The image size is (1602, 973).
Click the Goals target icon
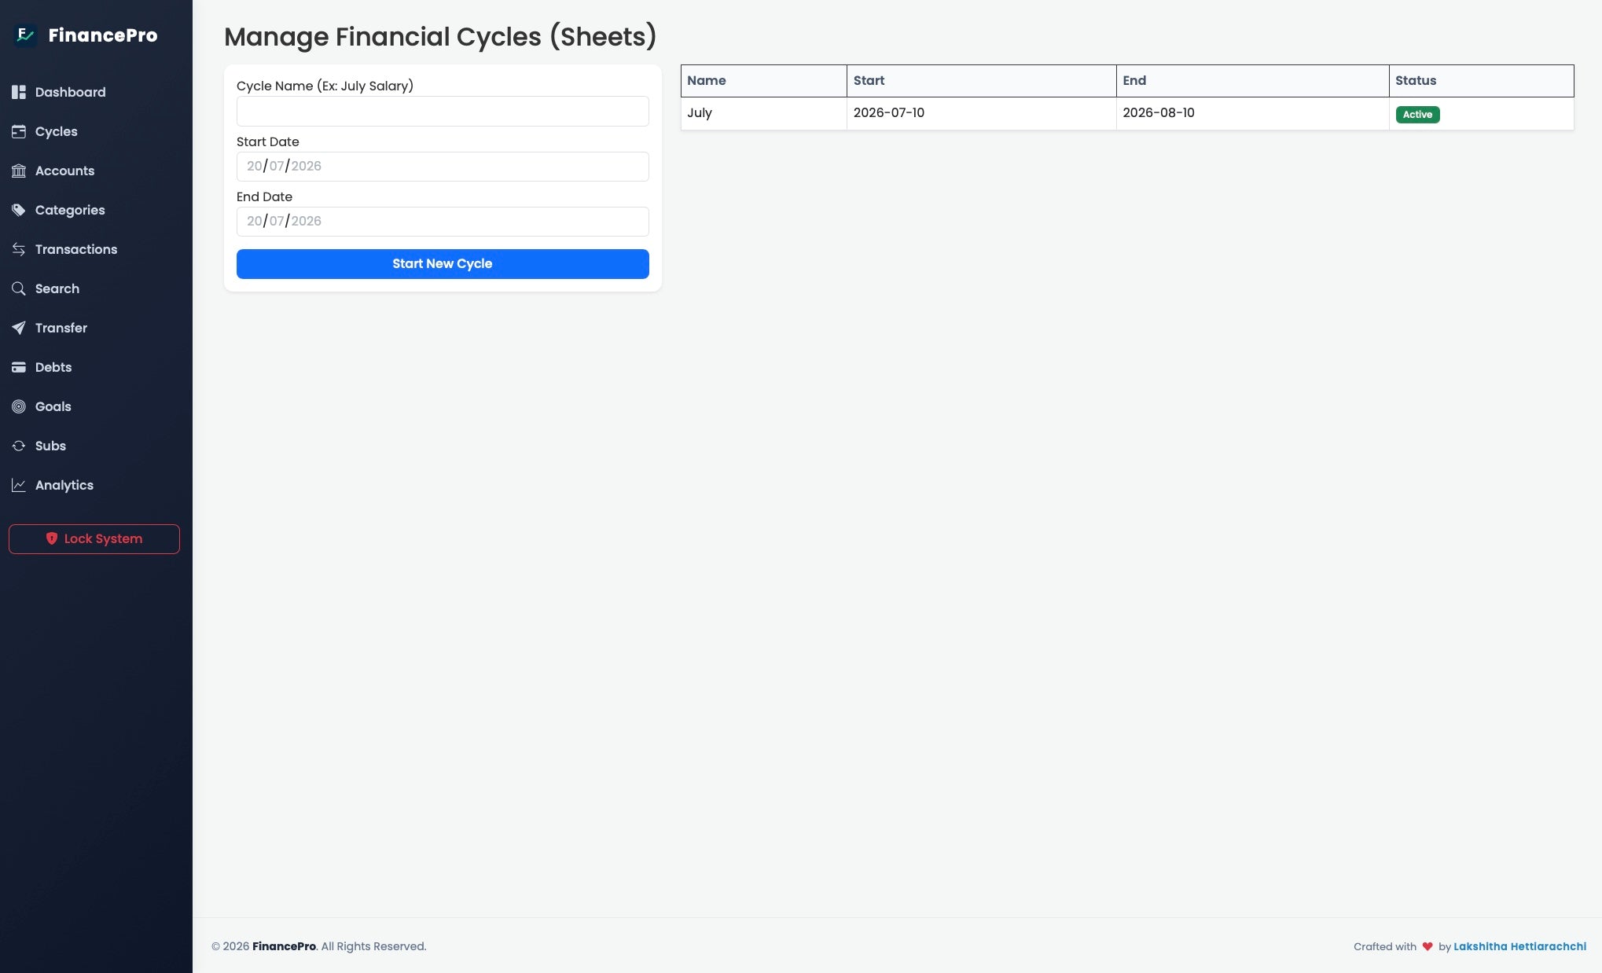click(19, 406)
